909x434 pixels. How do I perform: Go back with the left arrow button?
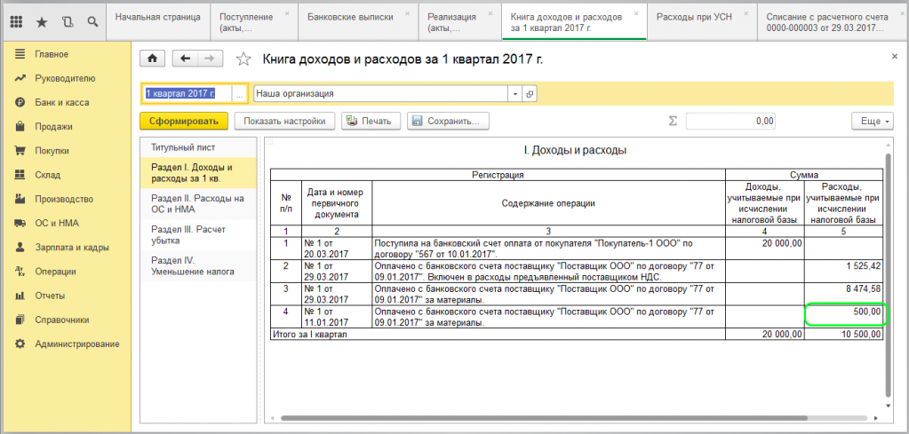click(x=185, y=59)
